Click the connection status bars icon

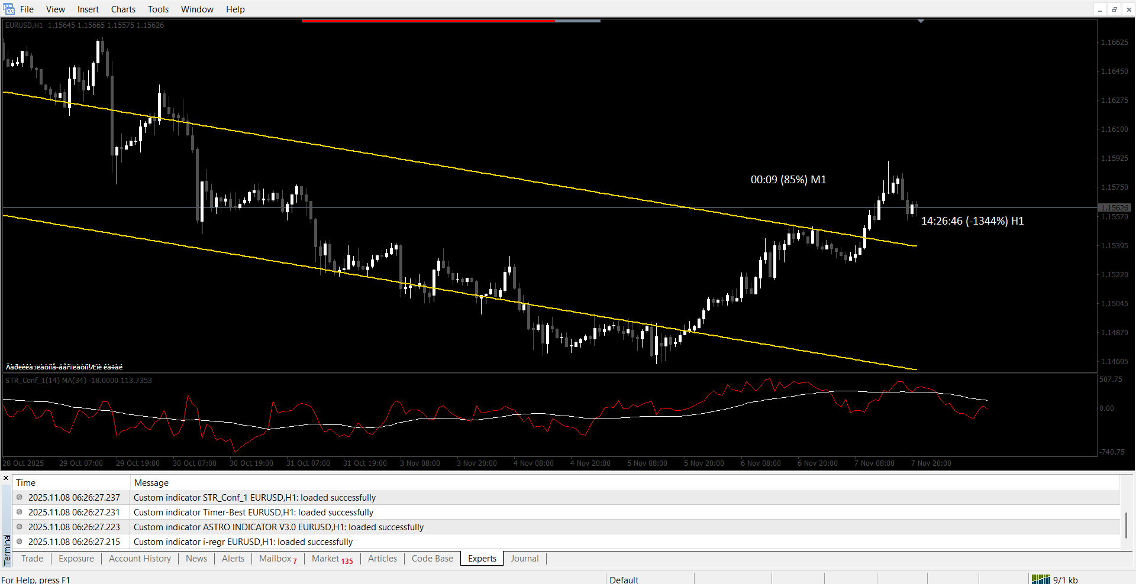point(1040,579)
